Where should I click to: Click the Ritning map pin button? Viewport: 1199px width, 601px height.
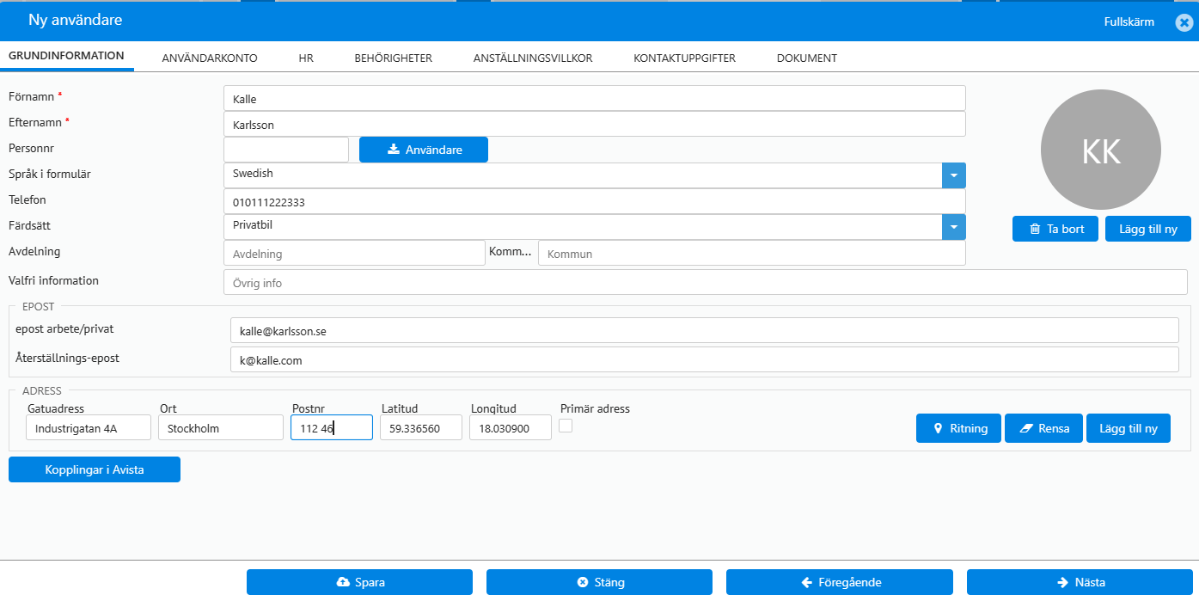click(958, 427)
